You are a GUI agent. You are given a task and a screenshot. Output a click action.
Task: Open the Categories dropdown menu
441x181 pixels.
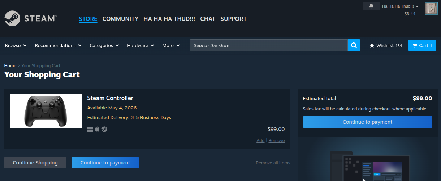(104, 46)
